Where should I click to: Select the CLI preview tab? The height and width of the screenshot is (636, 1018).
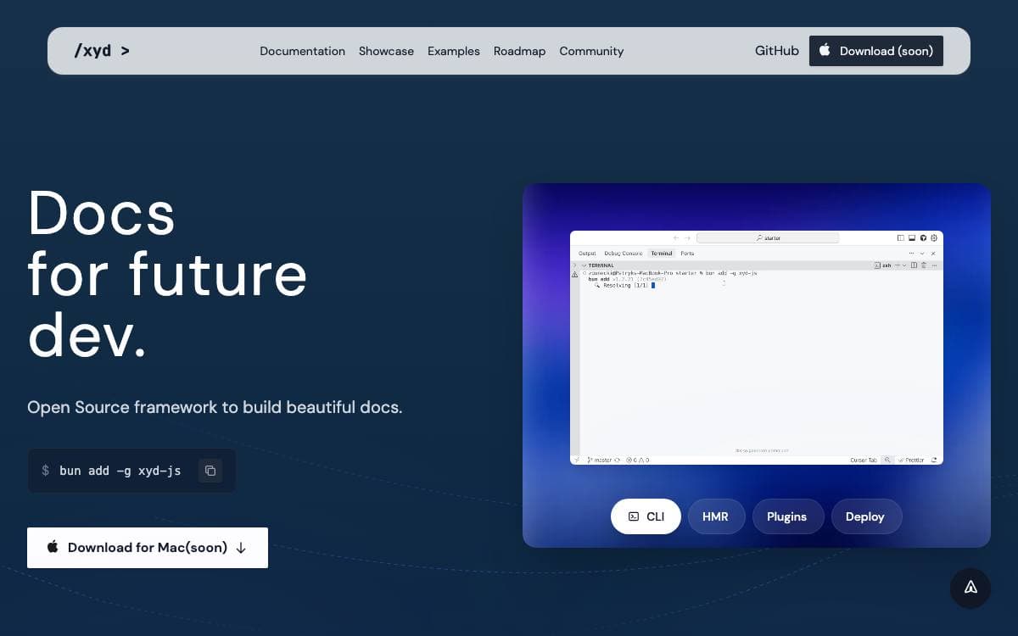646,516
